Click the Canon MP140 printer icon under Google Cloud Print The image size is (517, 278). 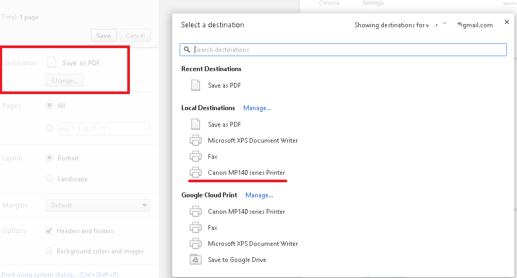point(196,212)
